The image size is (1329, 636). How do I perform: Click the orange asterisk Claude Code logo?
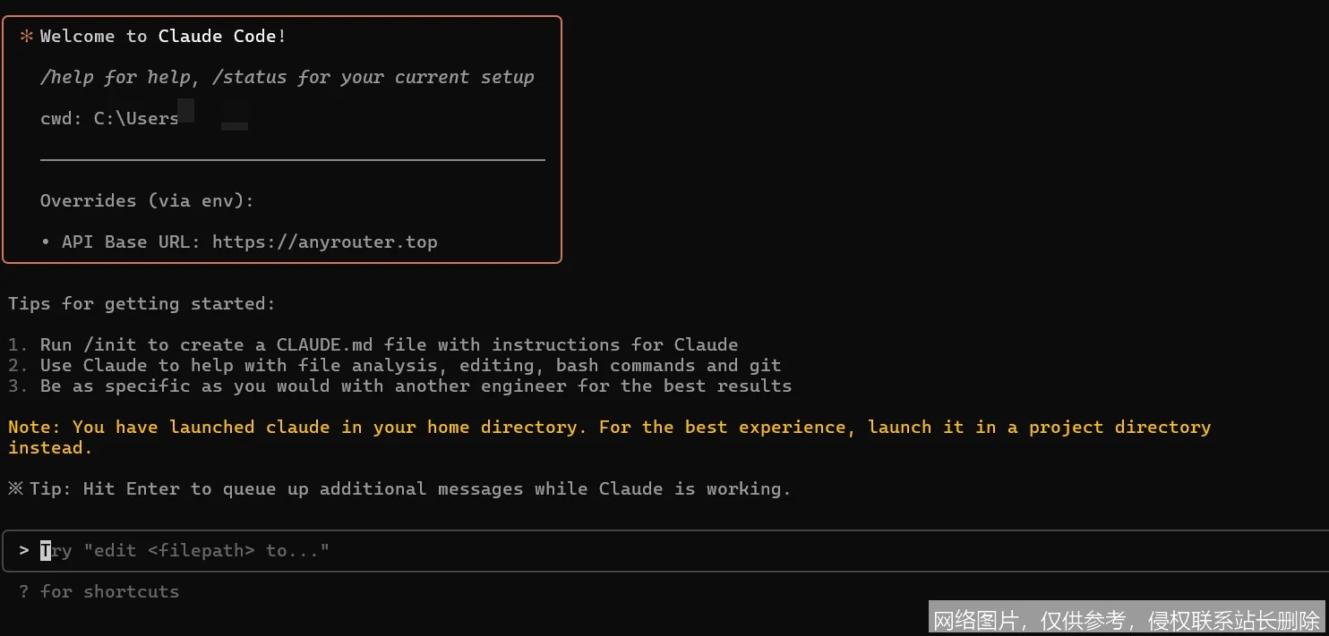coord(27,37)
